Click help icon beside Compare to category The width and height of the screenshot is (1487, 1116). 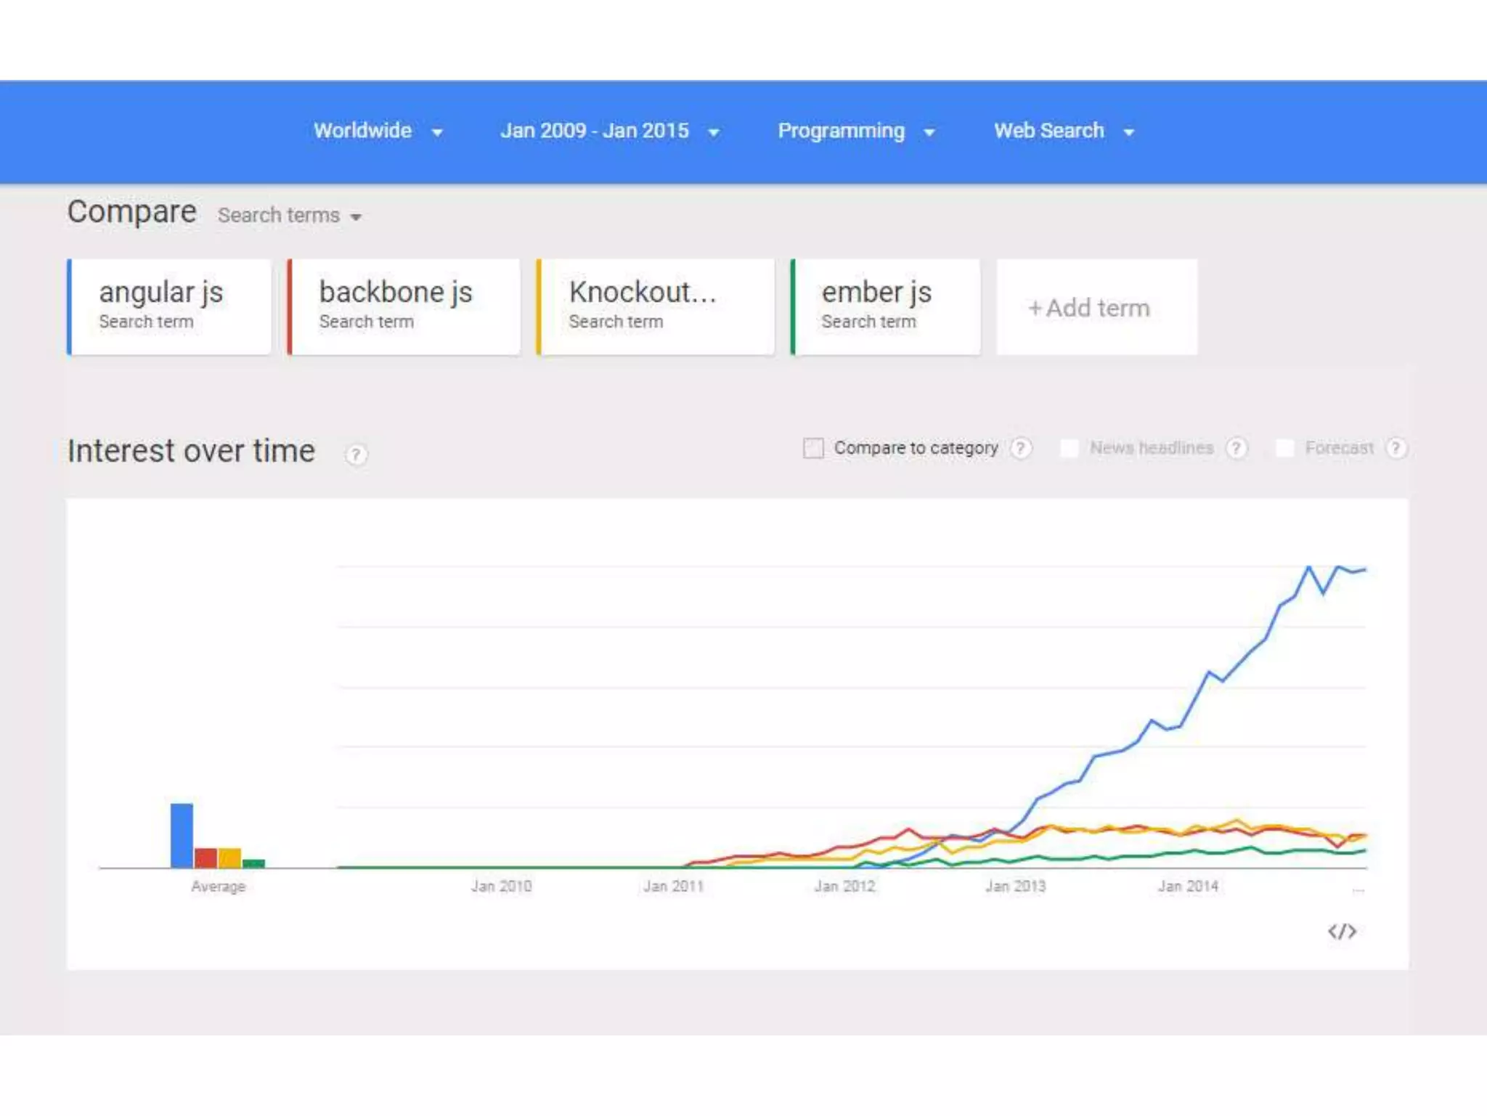tap(1021, 448)
